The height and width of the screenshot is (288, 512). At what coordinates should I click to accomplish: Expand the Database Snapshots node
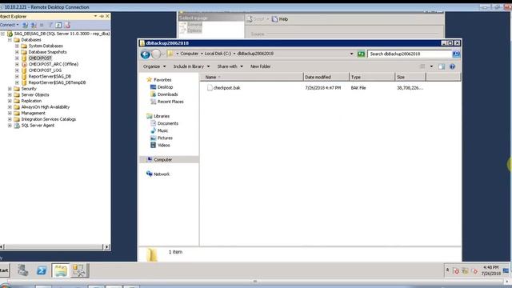pyautogui.click(x=17, y=52)
